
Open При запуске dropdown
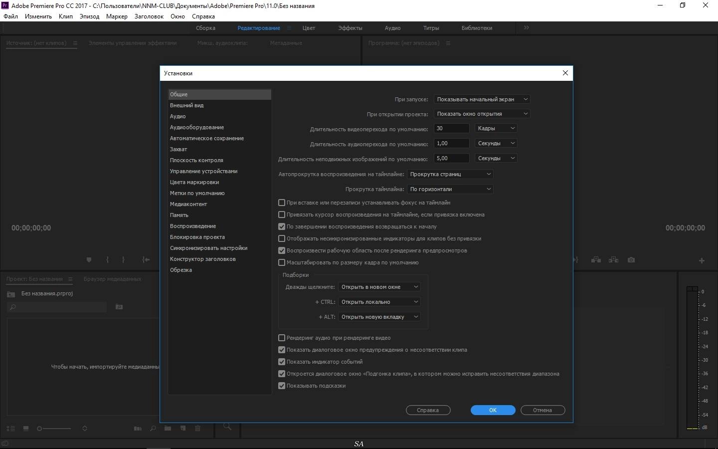tap(482, 99)
